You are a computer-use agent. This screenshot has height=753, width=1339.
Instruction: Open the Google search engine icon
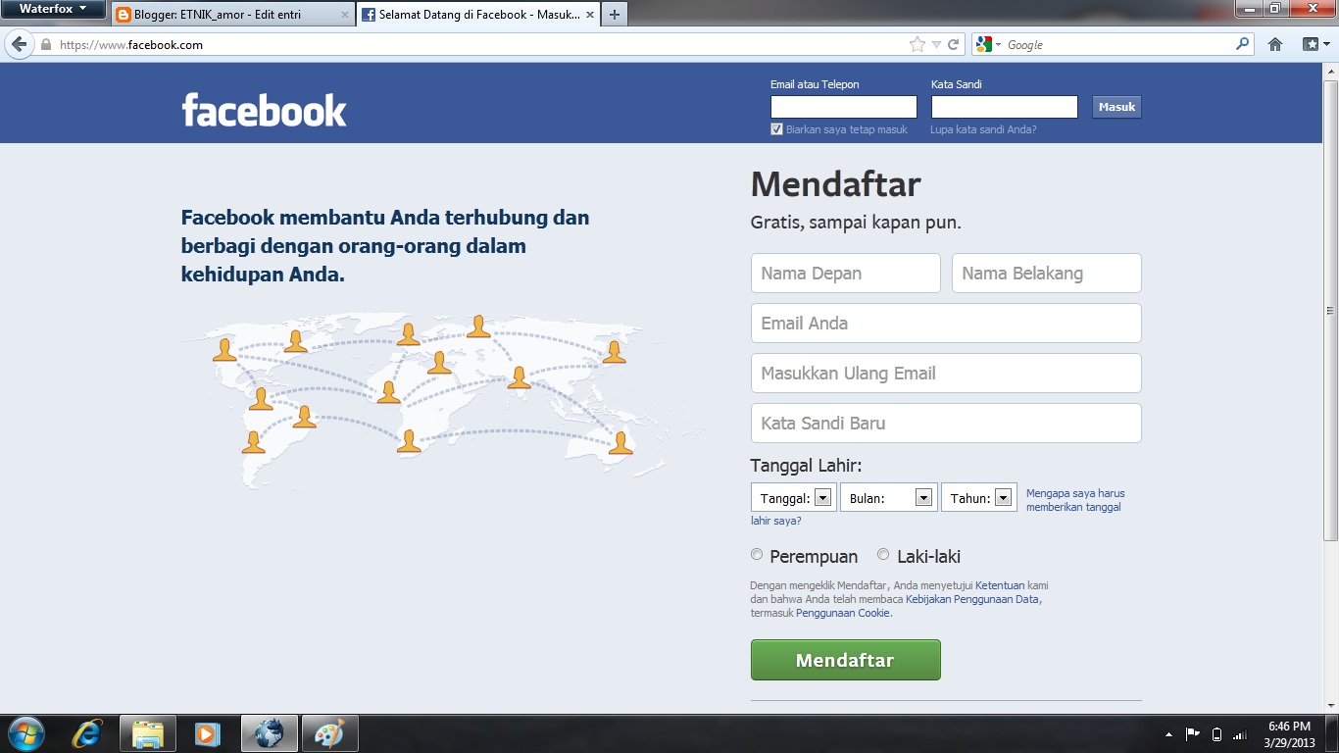pos(983,44)
